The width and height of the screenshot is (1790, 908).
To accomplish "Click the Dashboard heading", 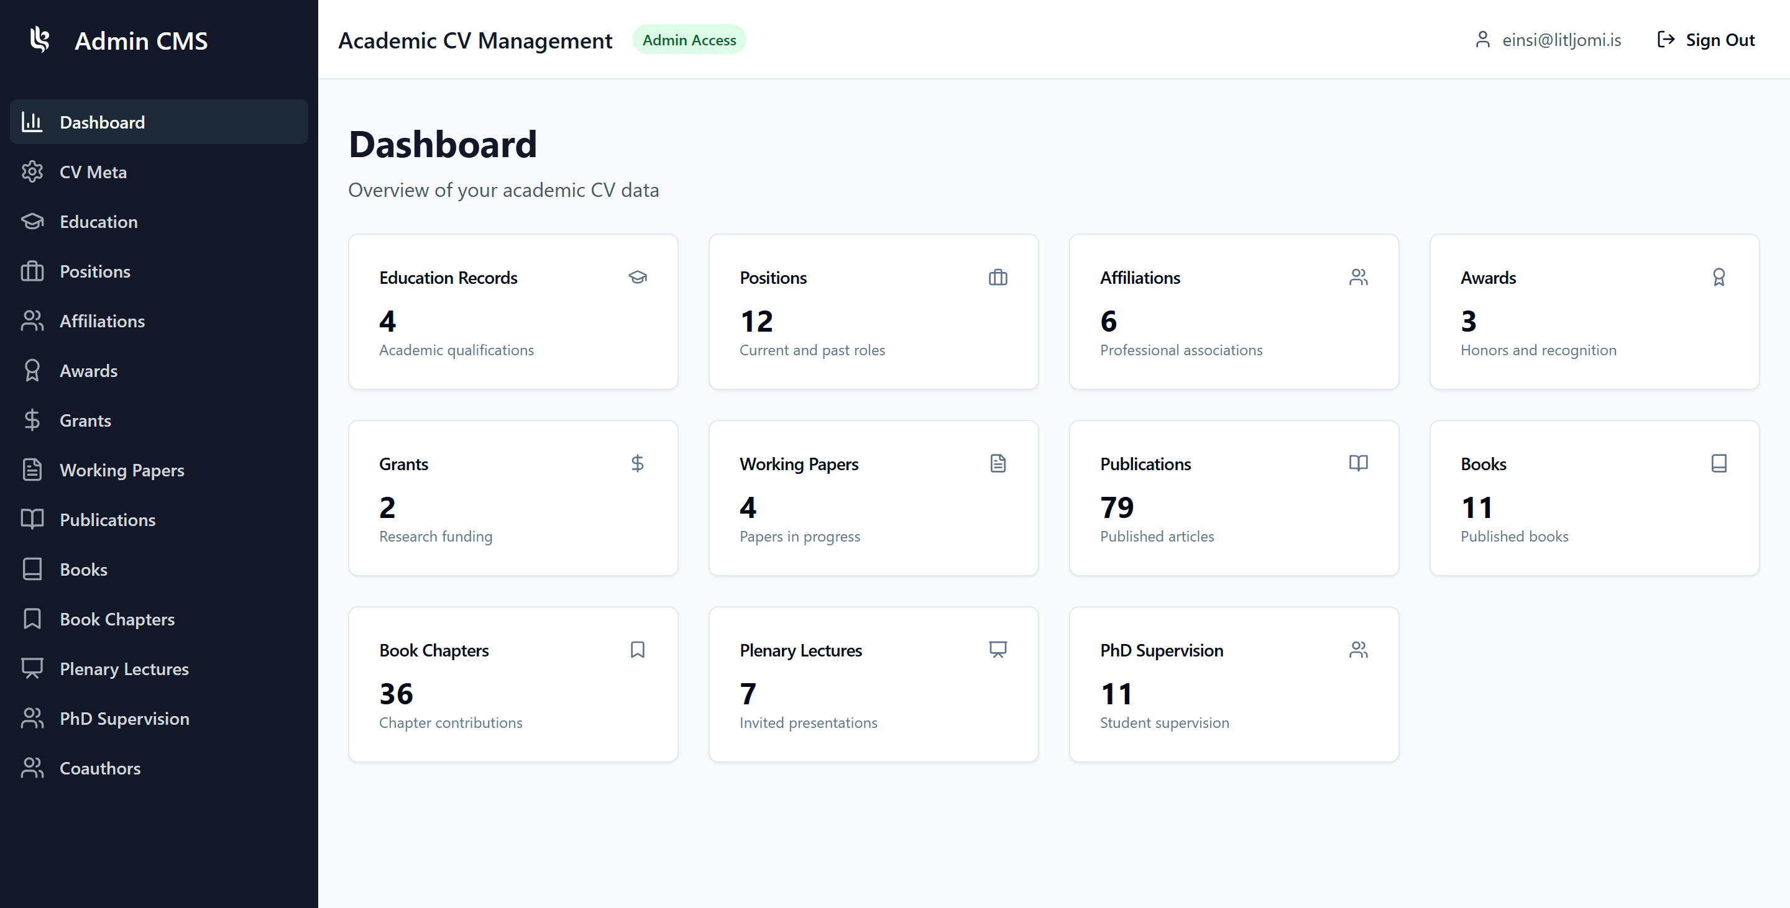I will pos(443,143).
